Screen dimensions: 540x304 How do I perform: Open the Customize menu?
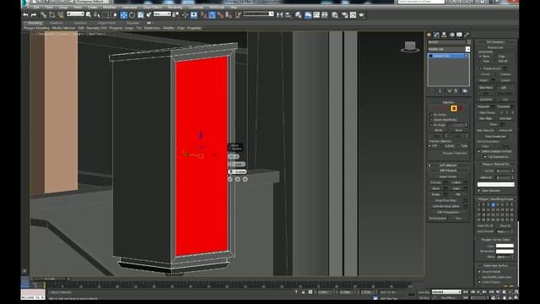coord(196,8)
